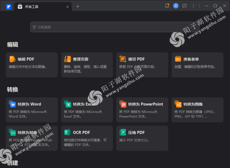Click the 压缩 PDF icon
Image resolution: width=230 pixels, height=168 pixels.
tap(123, 132)
